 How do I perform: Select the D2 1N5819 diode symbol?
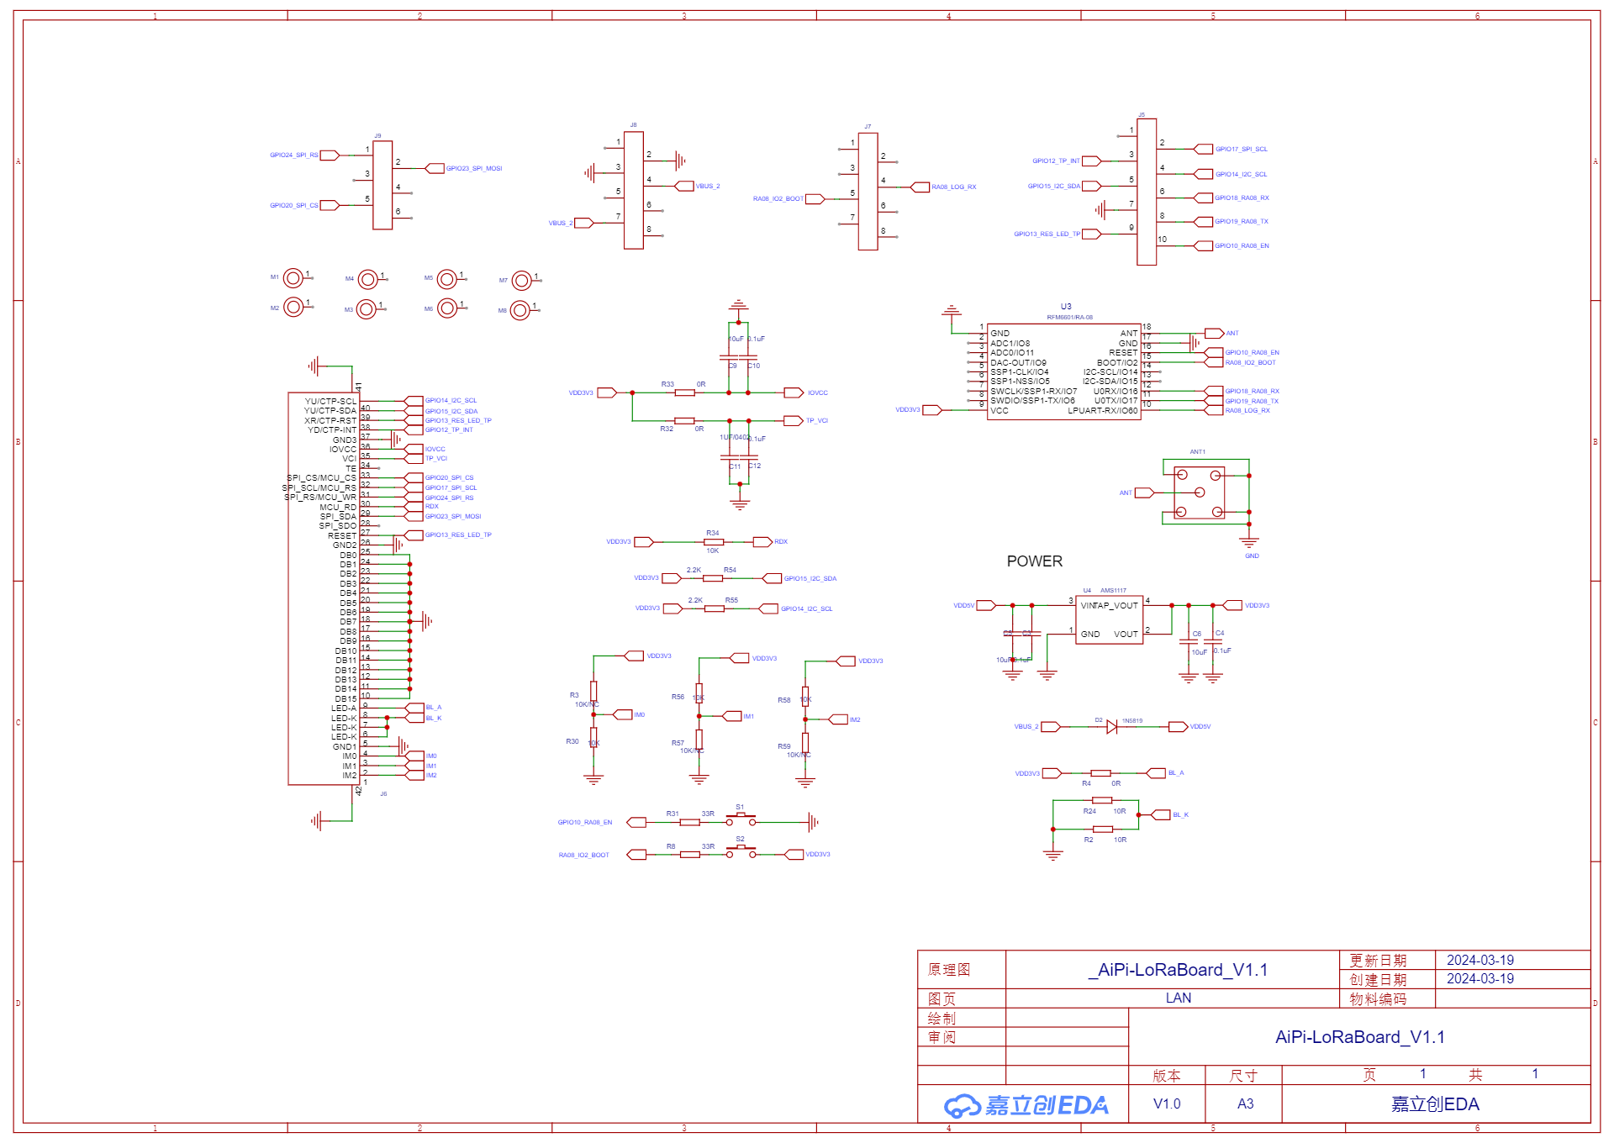pyautogui.click(x=1112, y=727)
